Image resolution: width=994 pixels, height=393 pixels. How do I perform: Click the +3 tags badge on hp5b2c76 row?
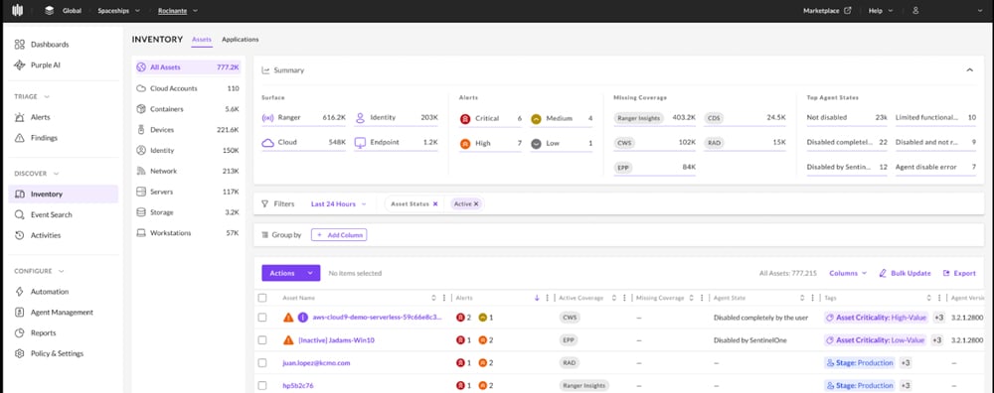pyautogui.click(x=906, y=385)
